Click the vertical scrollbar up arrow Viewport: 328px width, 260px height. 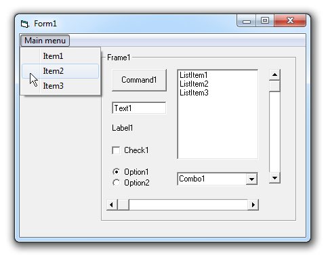point(274,74)
